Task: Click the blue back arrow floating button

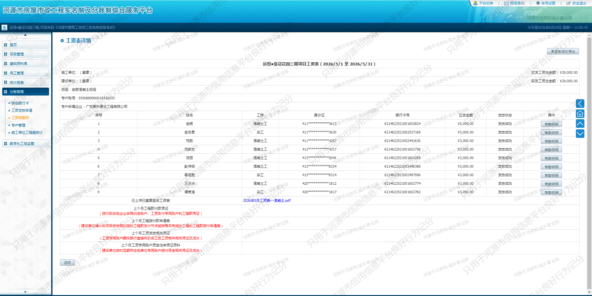Action: pos(580,103)
